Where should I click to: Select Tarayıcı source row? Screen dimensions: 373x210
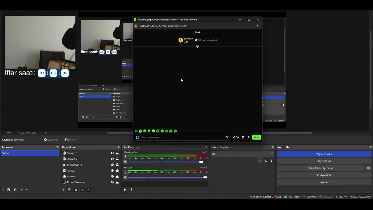click(x=91, y=171)
